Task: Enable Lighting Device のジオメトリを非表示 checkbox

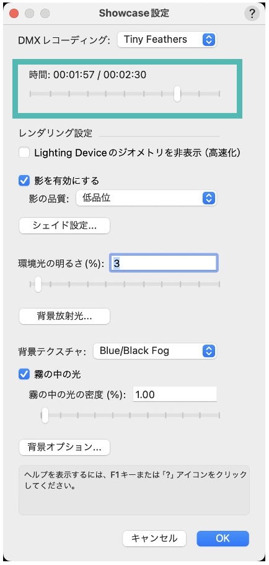Action: click(24, 153)
